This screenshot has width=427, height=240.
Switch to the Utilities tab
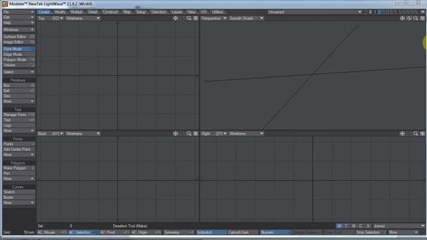tap(218, 12)
